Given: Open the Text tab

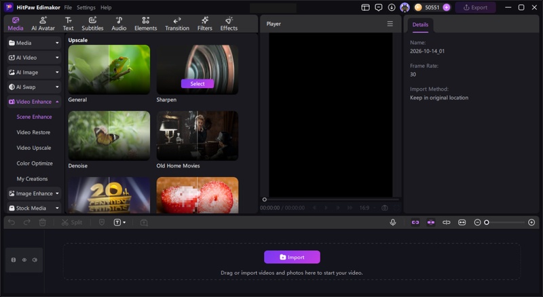Looking at the screenshot, I should pyautogui.click(x=69, y=24).
